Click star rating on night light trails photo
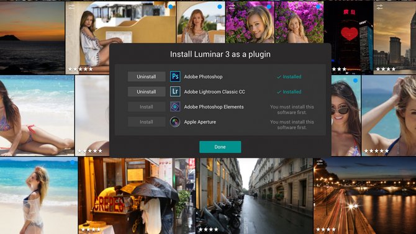The width and height of the screenshot is (416, 234). [x=326, y=230]
